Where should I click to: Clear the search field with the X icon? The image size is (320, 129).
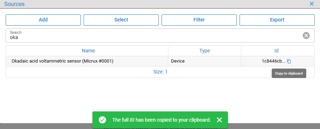pos(306,36)
